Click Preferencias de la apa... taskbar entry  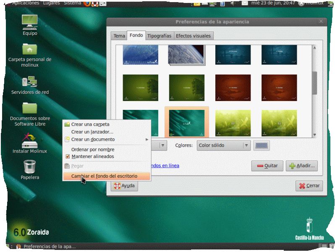coord(46,247)
